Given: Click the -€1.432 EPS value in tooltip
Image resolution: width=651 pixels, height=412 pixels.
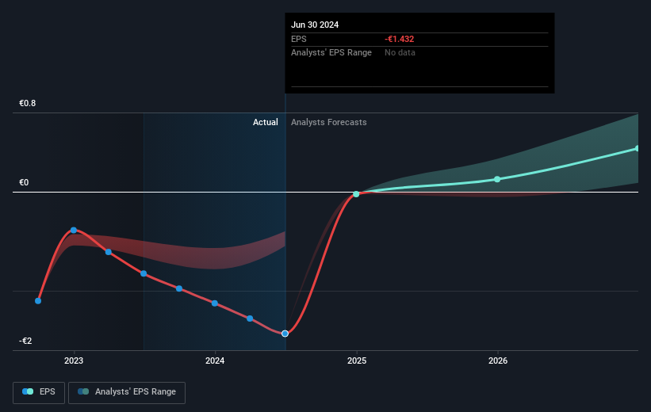Looking at the screenshot, I should tap(400, 39).
